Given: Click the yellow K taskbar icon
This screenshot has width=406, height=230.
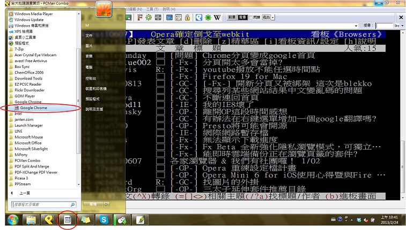Looking at the screenshot, I should [49, 220].
